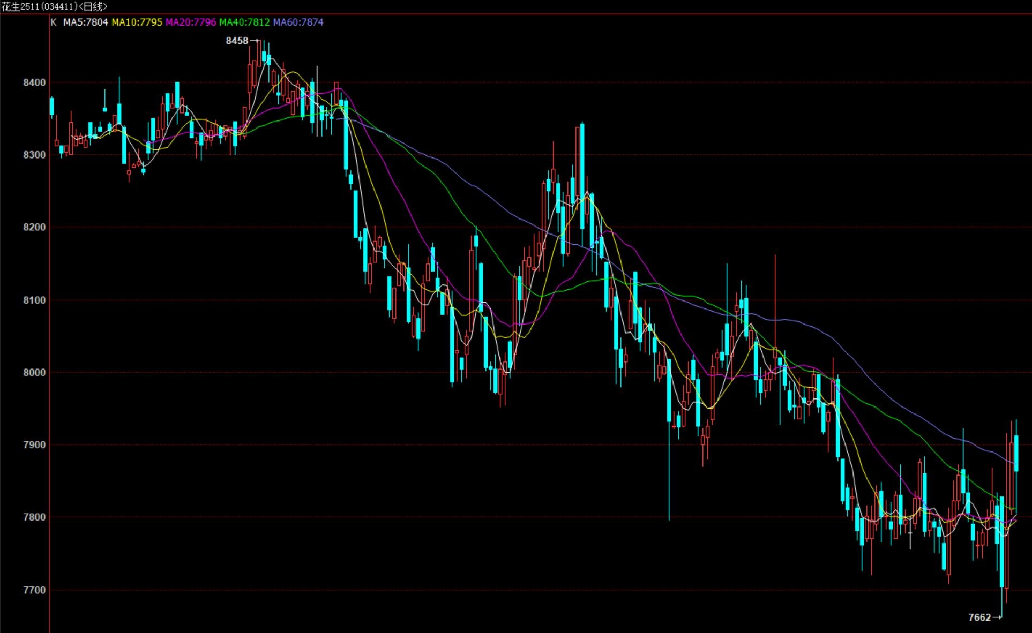Click the 7662 low price marker
Viewport: 1032px width, 633px height.
click(979, 617)
